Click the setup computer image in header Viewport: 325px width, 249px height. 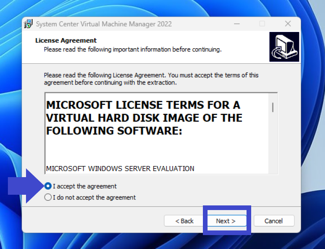[284, 47]
